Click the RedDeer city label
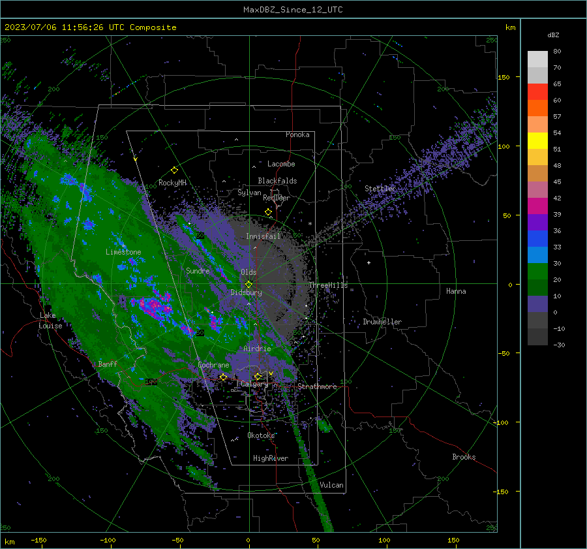The image size is (587, 549). 277,198
